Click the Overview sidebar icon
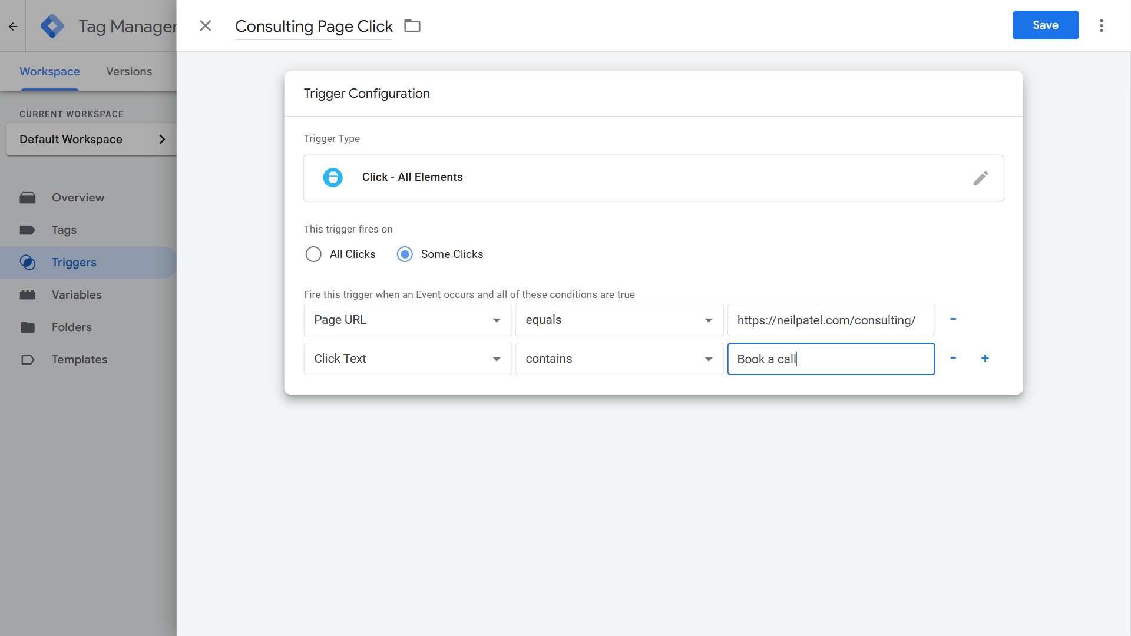1131x636 pixels. [28, 198]
